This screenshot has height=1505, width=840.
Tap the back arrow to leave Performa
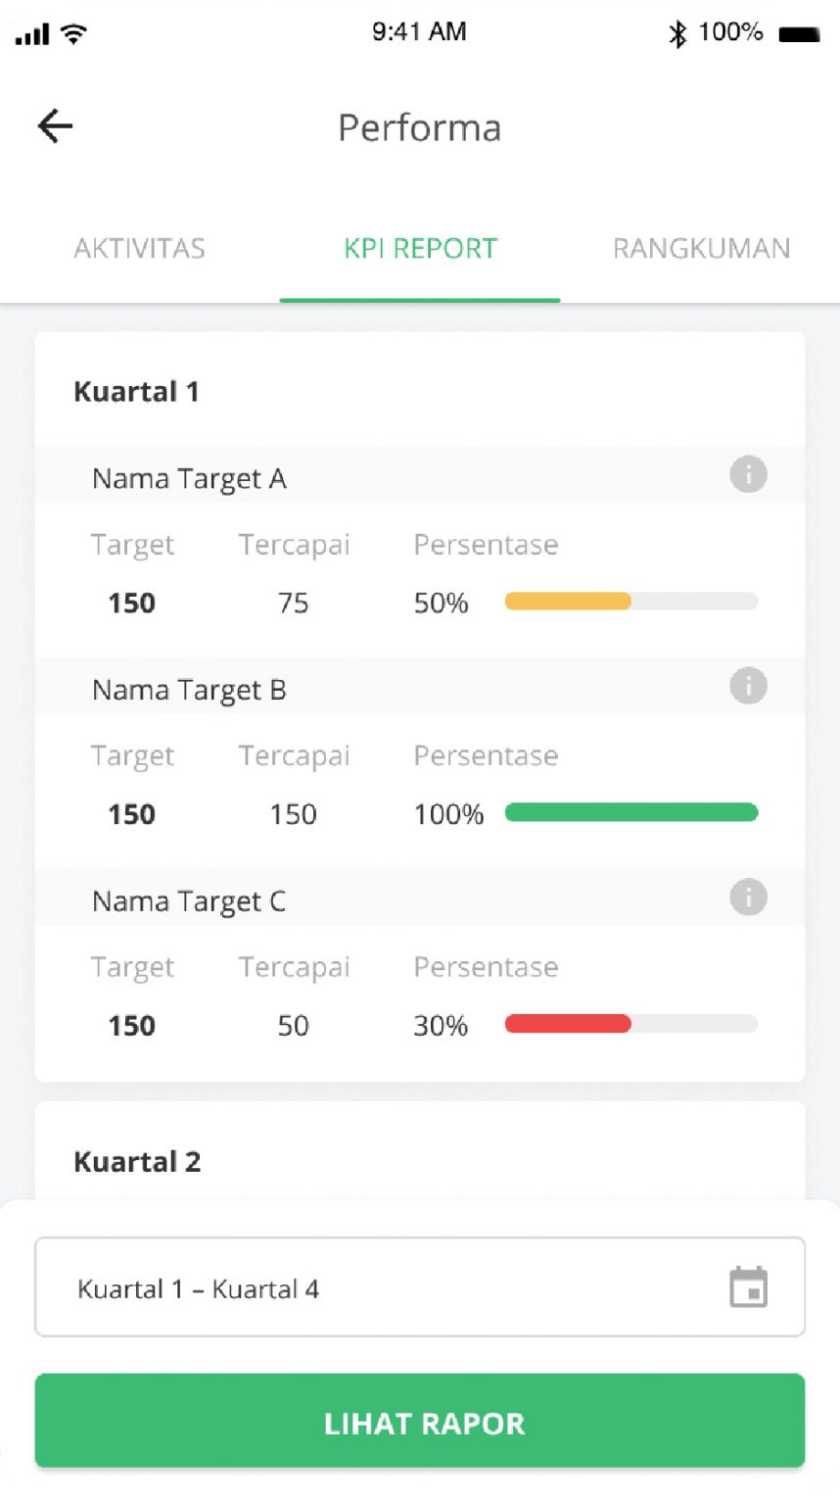point(55,125)
